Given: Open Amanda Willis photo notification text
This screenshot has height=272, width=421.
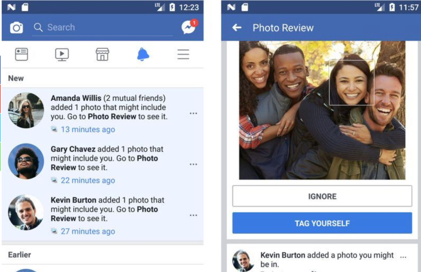Looking at the screenshot, I should point(109,107).
